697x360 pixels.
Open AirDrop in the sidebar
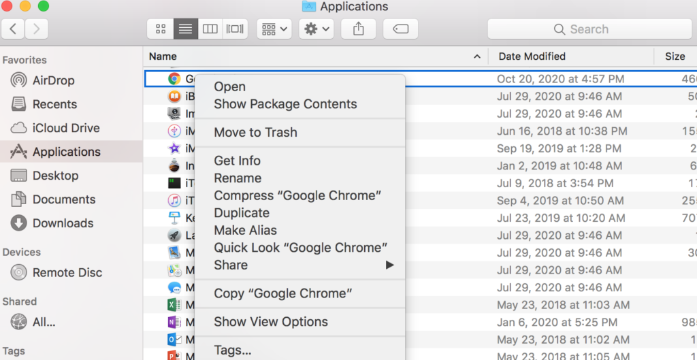(53, 80)
